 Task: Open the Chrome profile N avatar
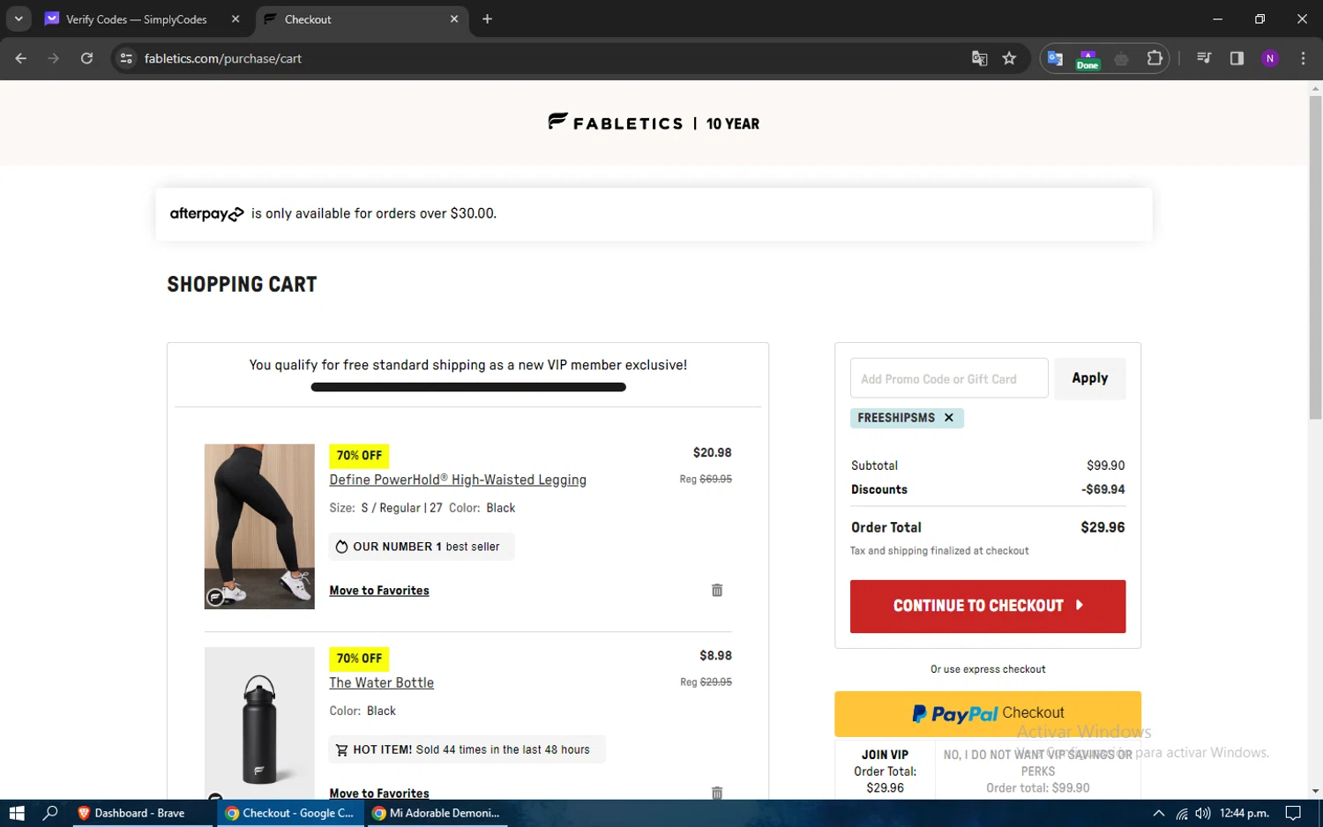point(1270,58)
